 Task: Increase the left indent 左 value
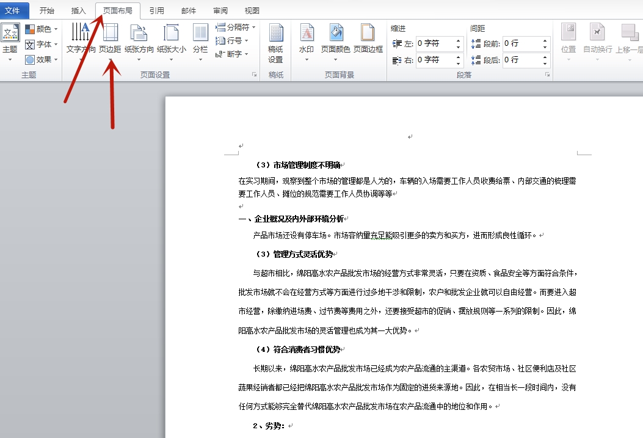click(458, 40)
